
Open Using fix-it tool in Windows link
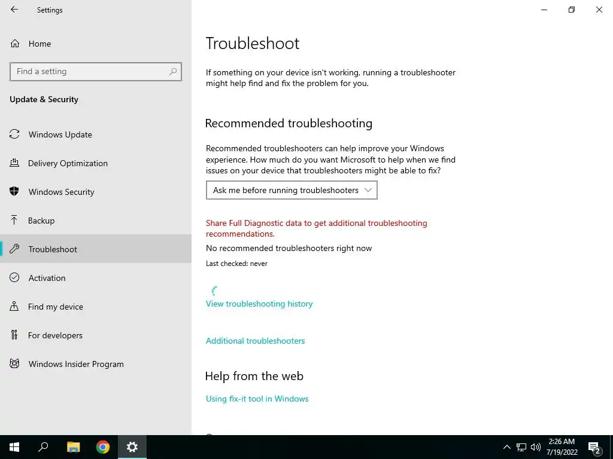click(x=257, y=399)
